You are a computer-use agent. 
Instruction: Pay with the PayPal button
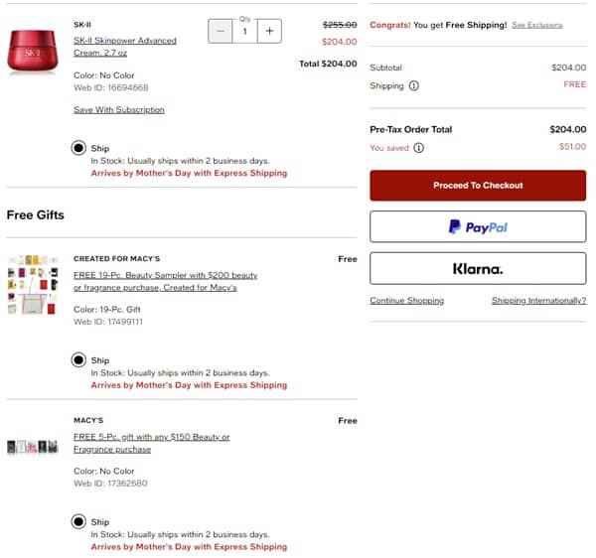(x=478, y=227)
